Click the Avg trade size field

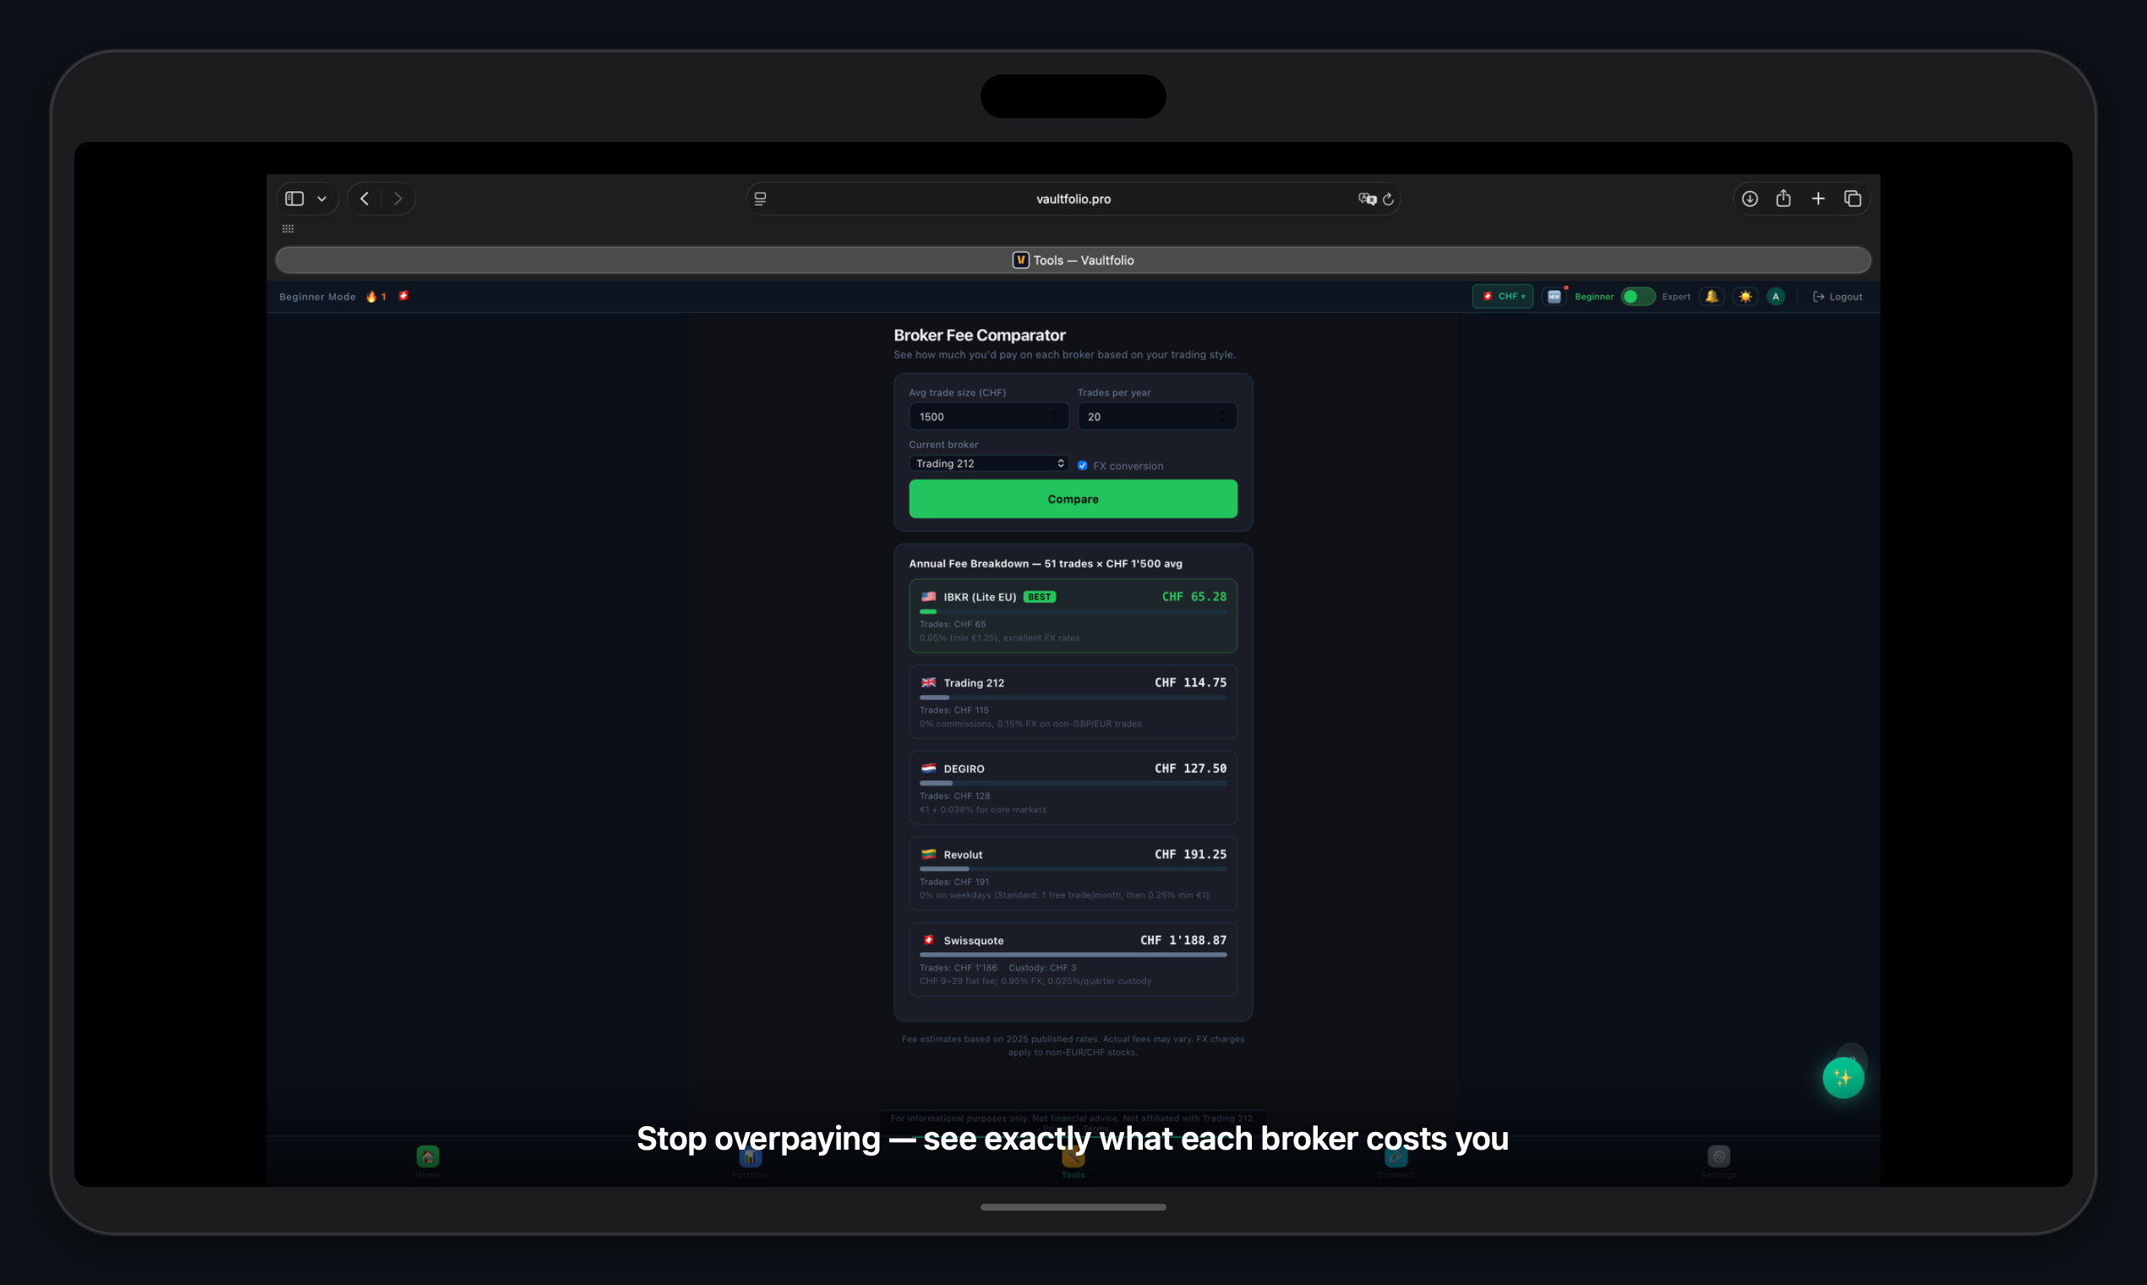click(x=988, y=417)
